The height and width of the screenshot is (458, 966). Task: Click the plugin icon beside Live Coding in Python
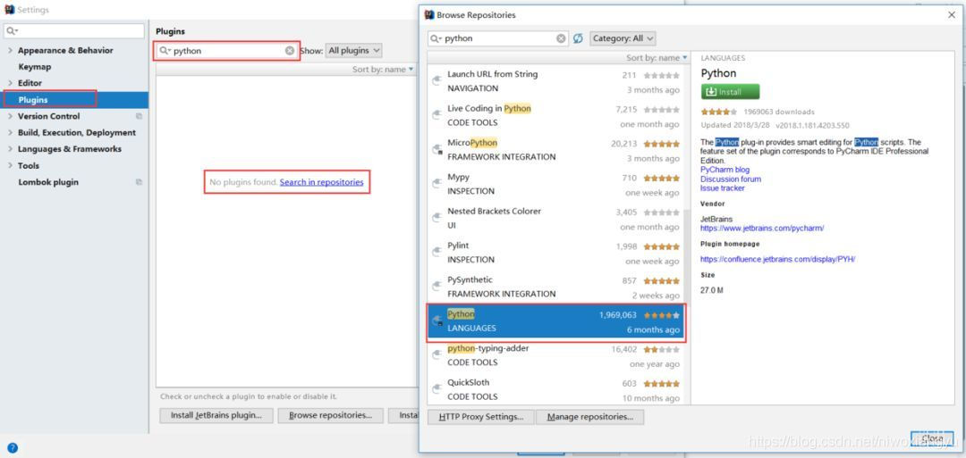pos(436,114)
